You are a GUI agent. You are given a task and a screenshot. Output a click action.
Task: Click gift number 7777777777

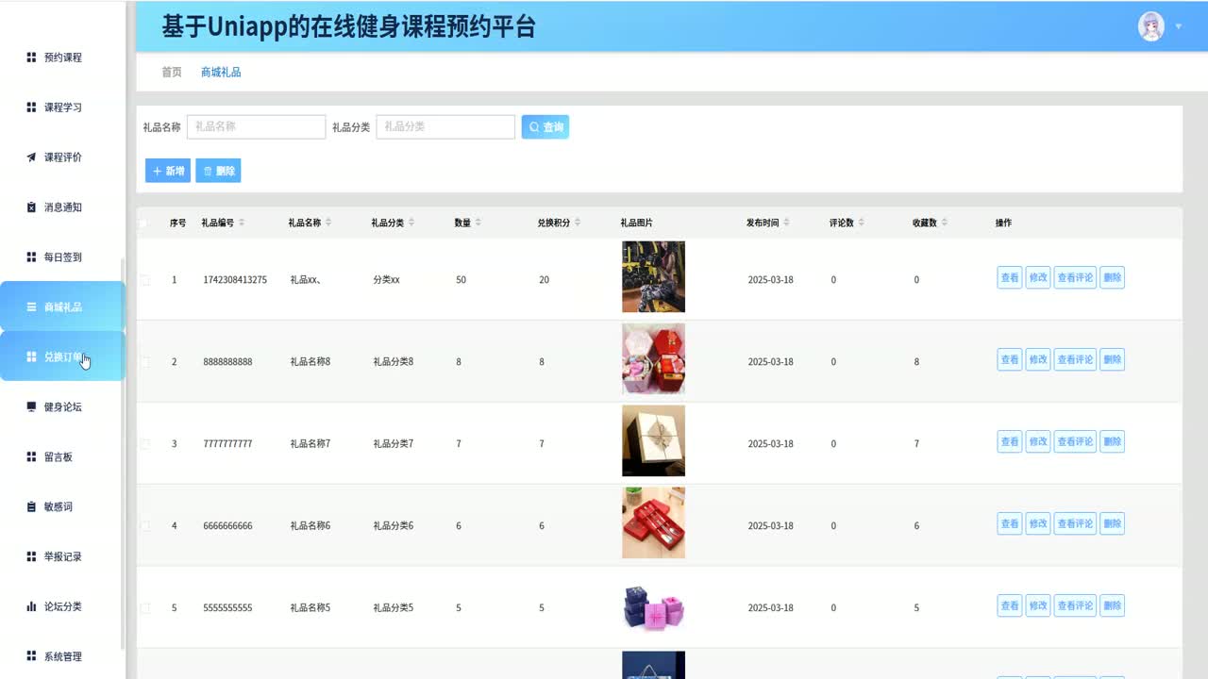[x=227, y=444]
